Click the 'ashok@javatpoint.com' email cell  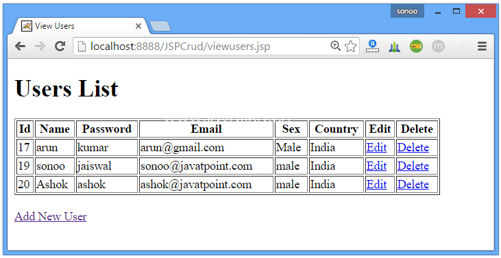(x=206, y=184)
